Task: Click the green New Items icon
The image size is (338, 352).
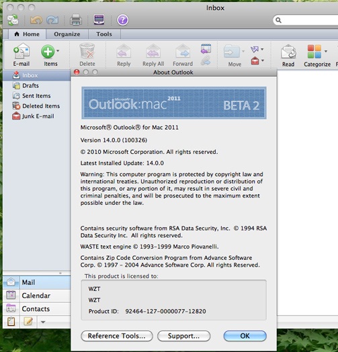Action: [x=48, y=52]
